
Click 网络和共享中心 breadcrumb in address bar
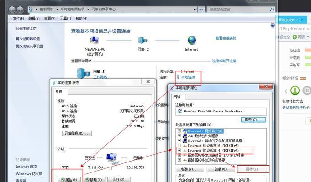click(104, 9)
